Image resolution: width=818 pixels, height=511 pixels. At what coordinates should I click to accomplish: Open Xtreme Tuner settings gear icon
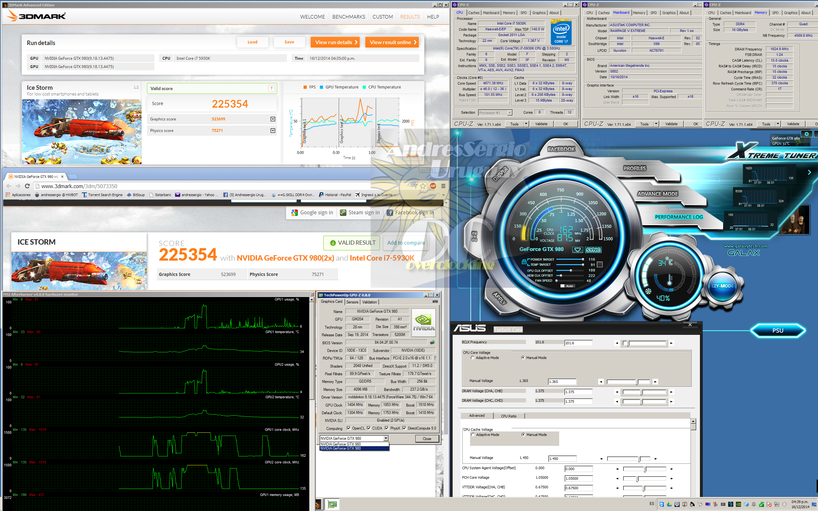click(806, 134)
